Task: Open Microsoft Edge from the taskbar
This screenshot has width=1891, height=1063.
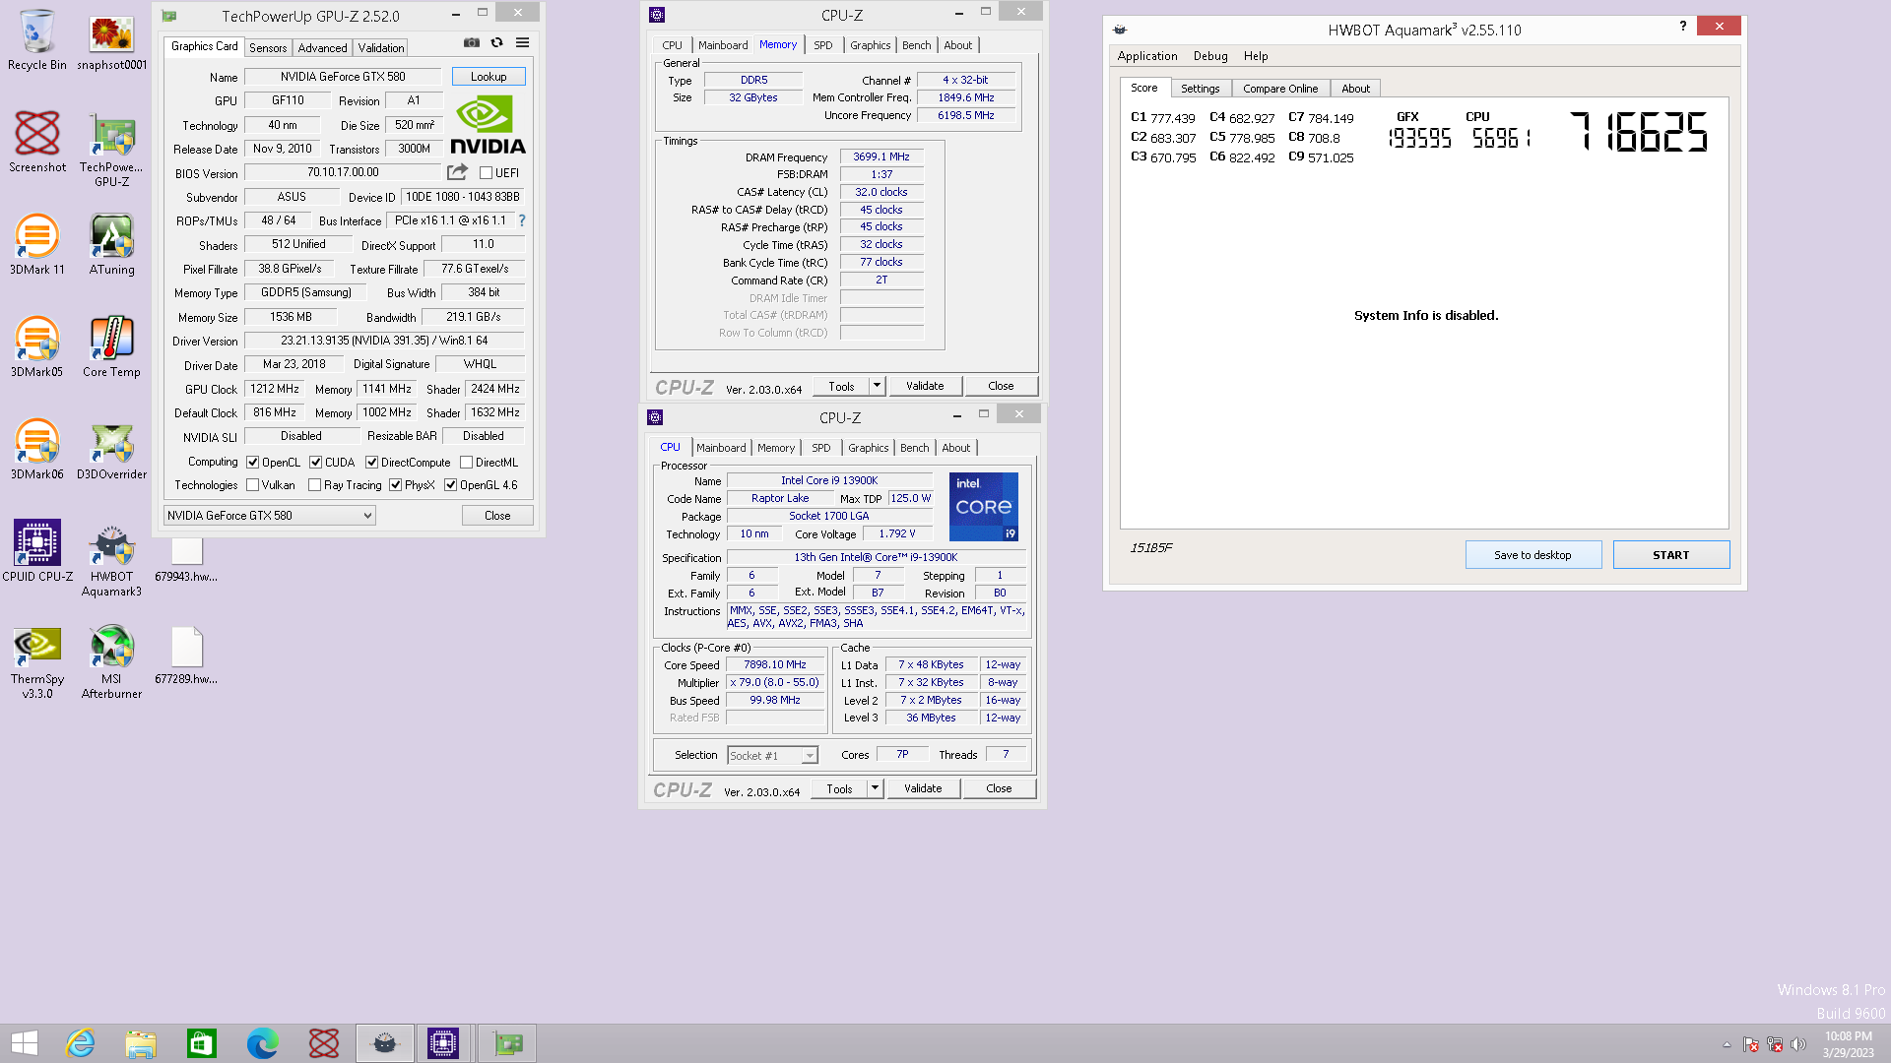Action: coord(262,1043)
